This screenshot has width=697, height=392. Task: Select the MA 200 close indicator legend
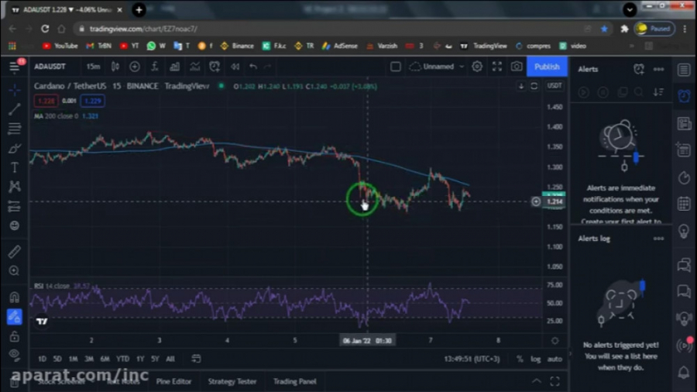pyautogui.click(x=56, y=116)
